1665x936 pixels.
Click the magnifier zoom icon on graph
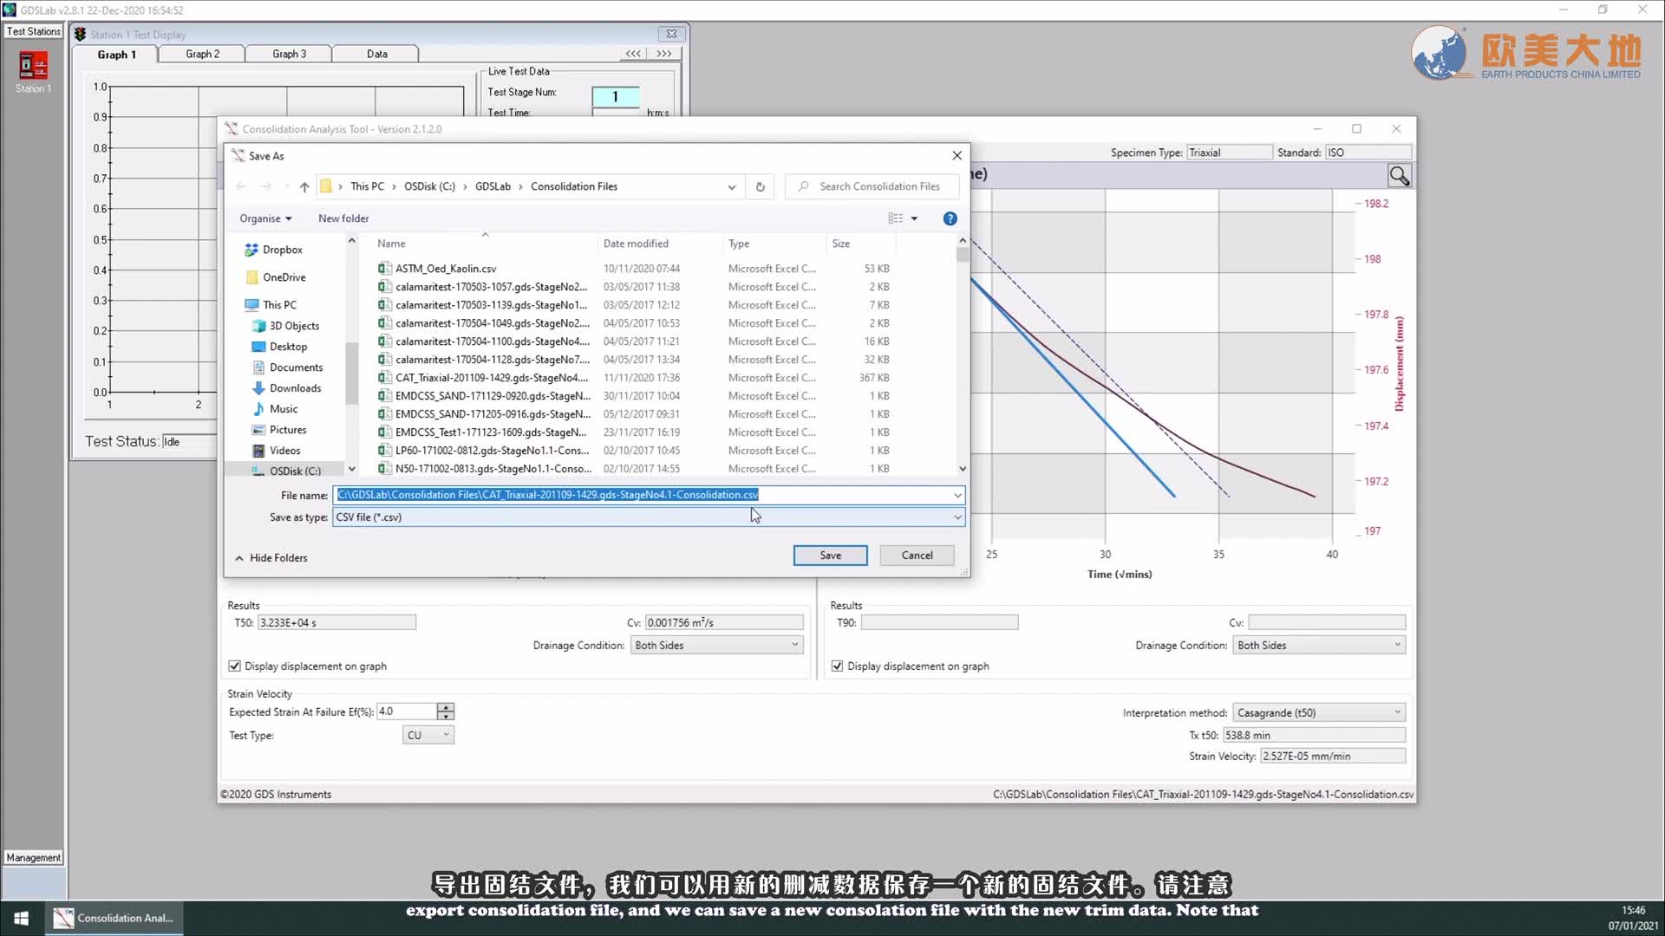[x=1399, y=176]
